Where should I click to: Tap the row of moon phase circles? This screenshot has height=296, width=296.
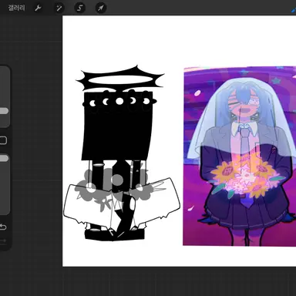click(x=119, y=102)
